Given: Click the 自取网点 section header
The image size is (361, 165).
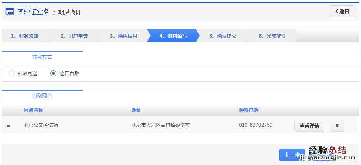Looking at the screenshot, I should tap(42, 96).
